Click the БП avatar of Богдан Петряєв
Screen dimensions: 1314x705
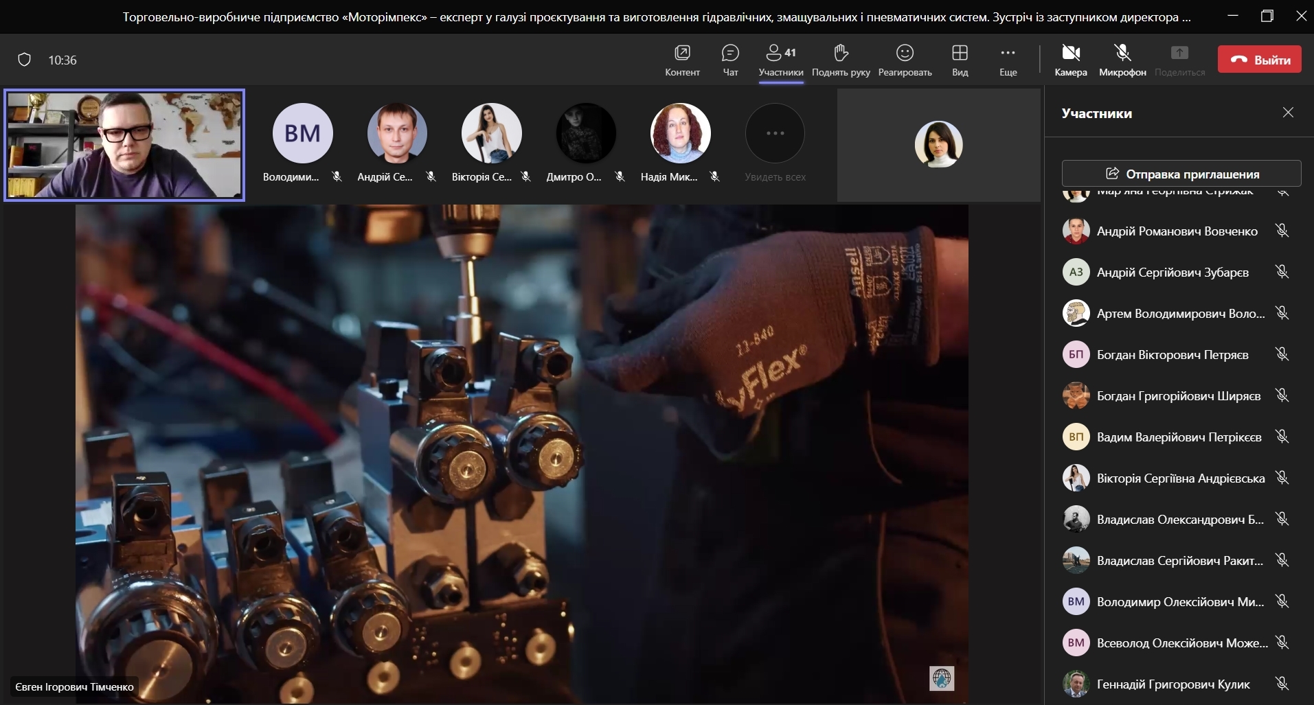pos(1076,354)
